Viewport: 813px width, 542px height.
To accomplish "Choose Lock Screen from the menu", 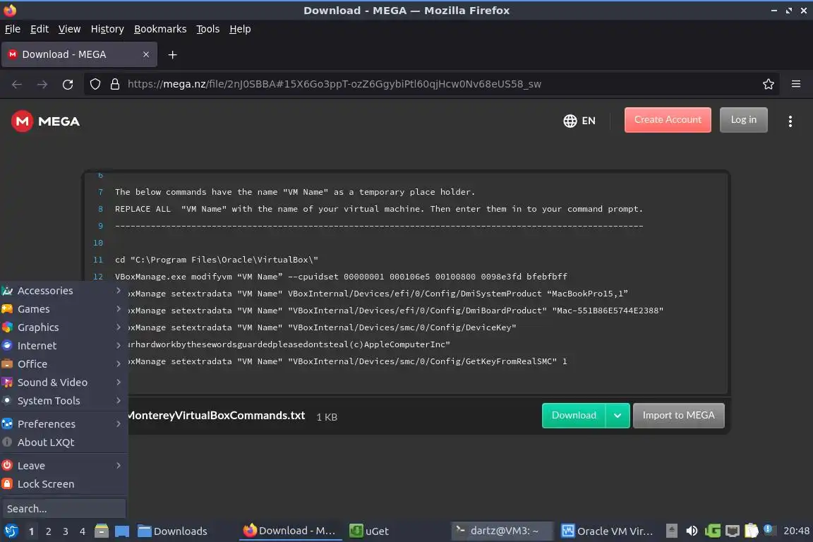I will coord(64,484).
